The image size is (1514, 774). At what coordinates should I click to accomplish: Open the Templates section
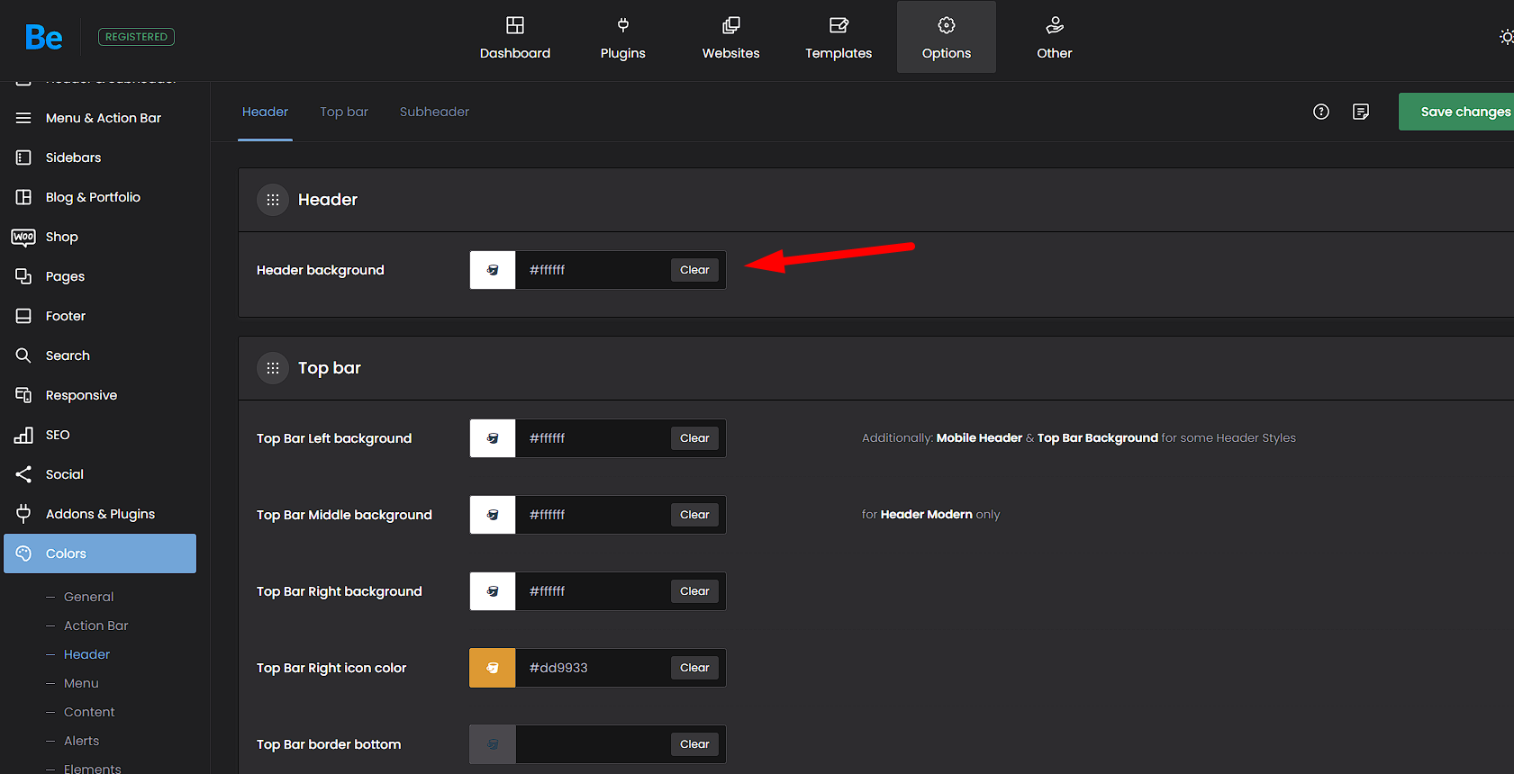tap(839, 38)
